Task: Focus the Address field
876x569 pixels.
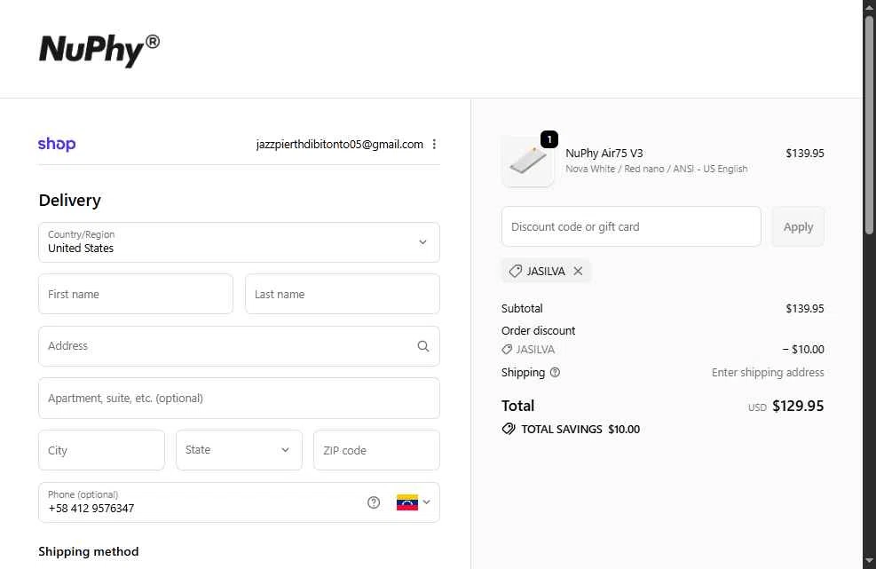Action: click(239, 346)
